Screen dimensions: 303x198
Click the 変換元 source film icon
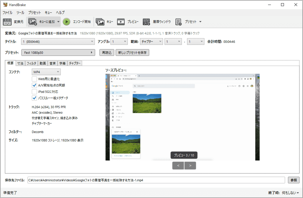[x=7, y=22]
